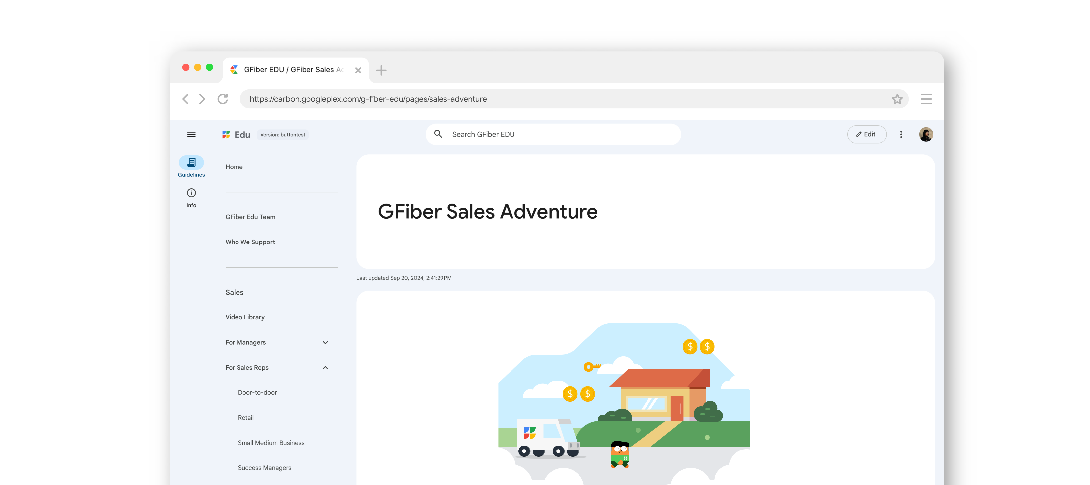Click the Version: buttontest badge
Image resolution: width=1090 pixels, height=485 pixels.
(283, 135)
